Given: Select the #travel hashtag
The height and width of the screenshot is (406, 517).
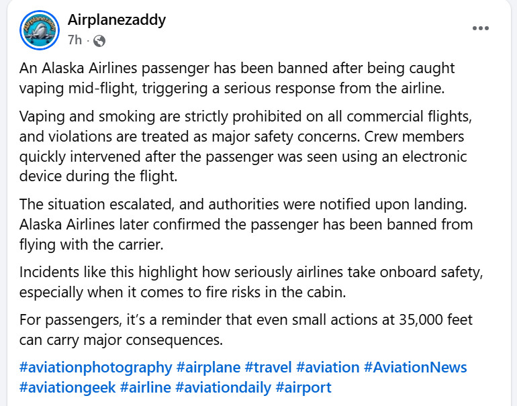Looking at the screenshot, I should [x=267, y=367].
